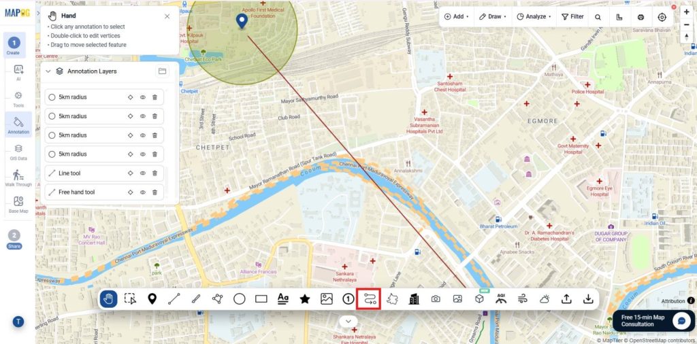Pick the straight line drawing tool
The width and height of the screenshot is (697, 344).
pyautogui.click(x=174, y=298)
